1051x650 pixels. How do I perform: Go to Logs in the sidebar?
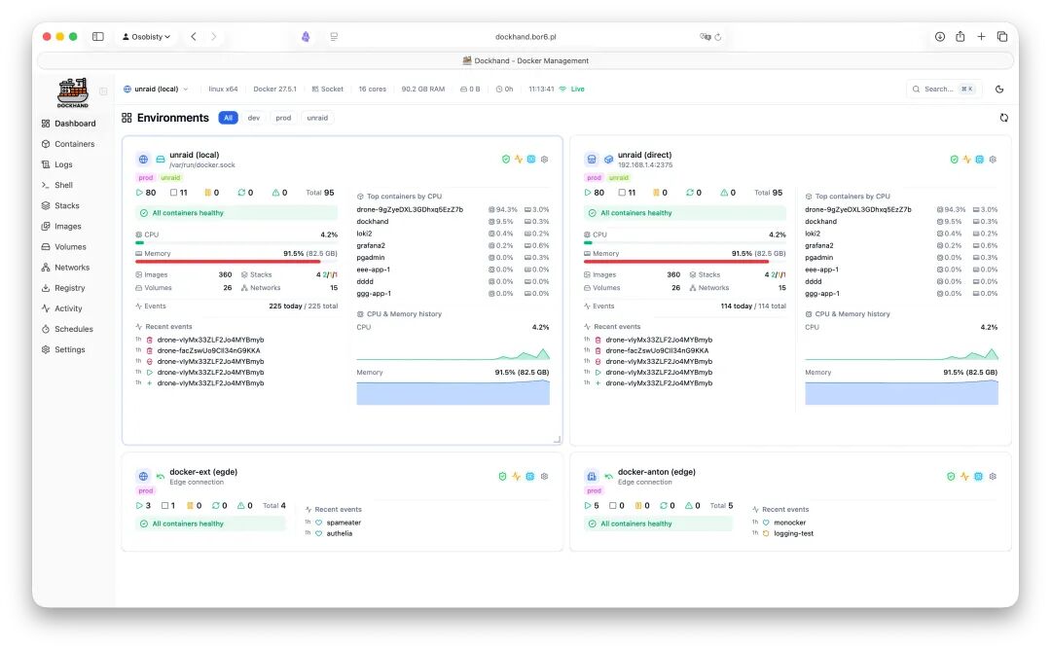(57, 164)
